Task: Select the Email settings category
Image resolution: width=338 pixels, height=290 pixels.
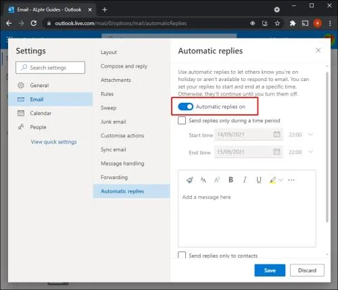Action: coord(51,99)
